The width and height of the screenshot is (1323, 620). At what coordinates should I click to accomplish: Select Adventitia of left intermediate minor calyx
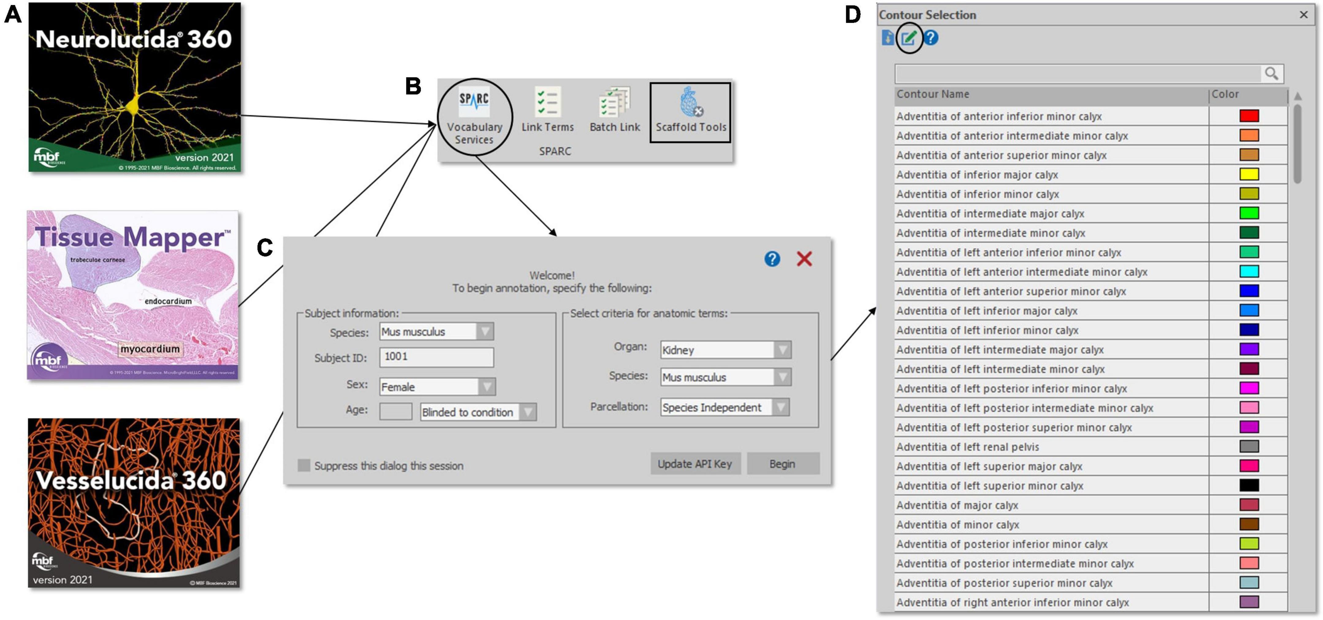(x=1091, y=369)
